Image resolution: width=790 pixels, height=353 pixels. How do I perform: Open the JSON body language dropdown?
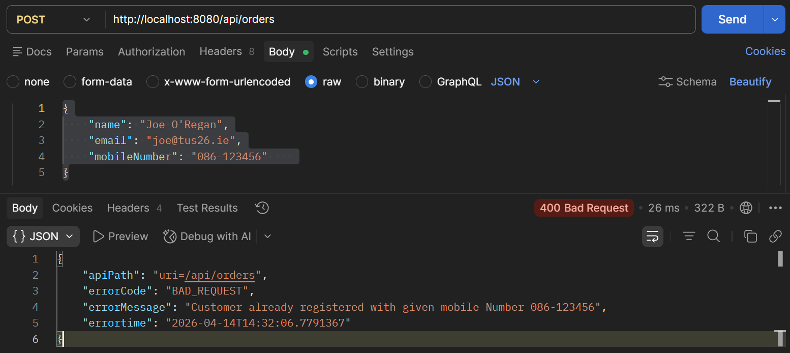(515, 82)
